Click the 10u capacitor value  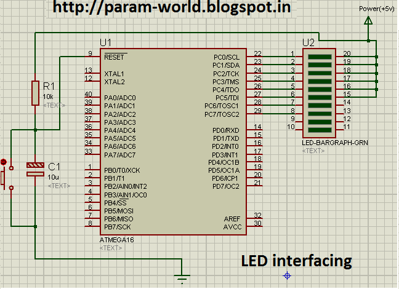(53, 177)
